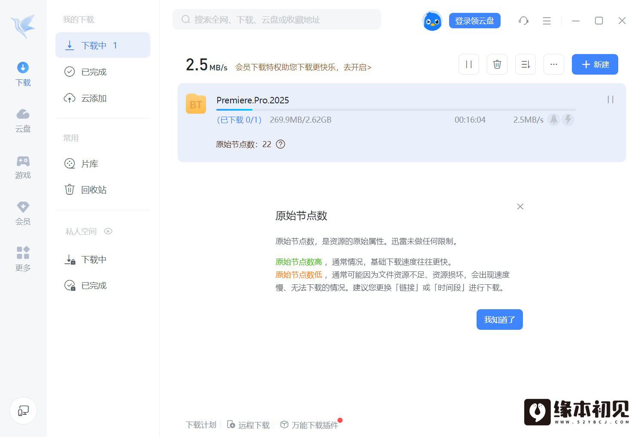
Task: Focus the search box for 搜索全网
Action: tap(276, 20)
